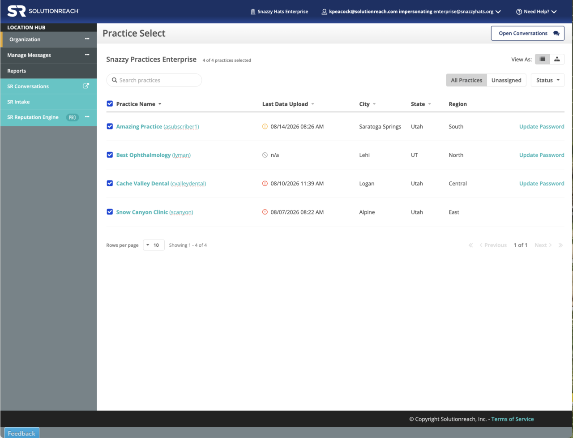Go to first page double-chevron icon
Image resolution: width=573 pixels, height=438 pixels.
click(470, 245)
